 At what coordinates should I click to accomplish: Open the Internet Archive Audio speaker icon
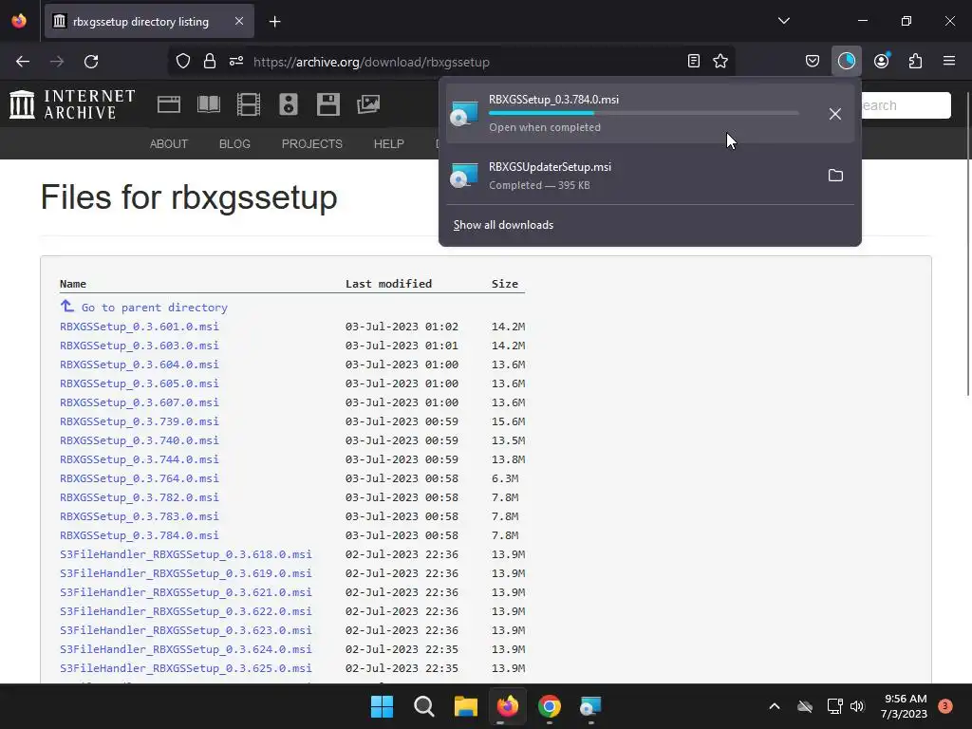pyautogui.click(x=289, y=104)
